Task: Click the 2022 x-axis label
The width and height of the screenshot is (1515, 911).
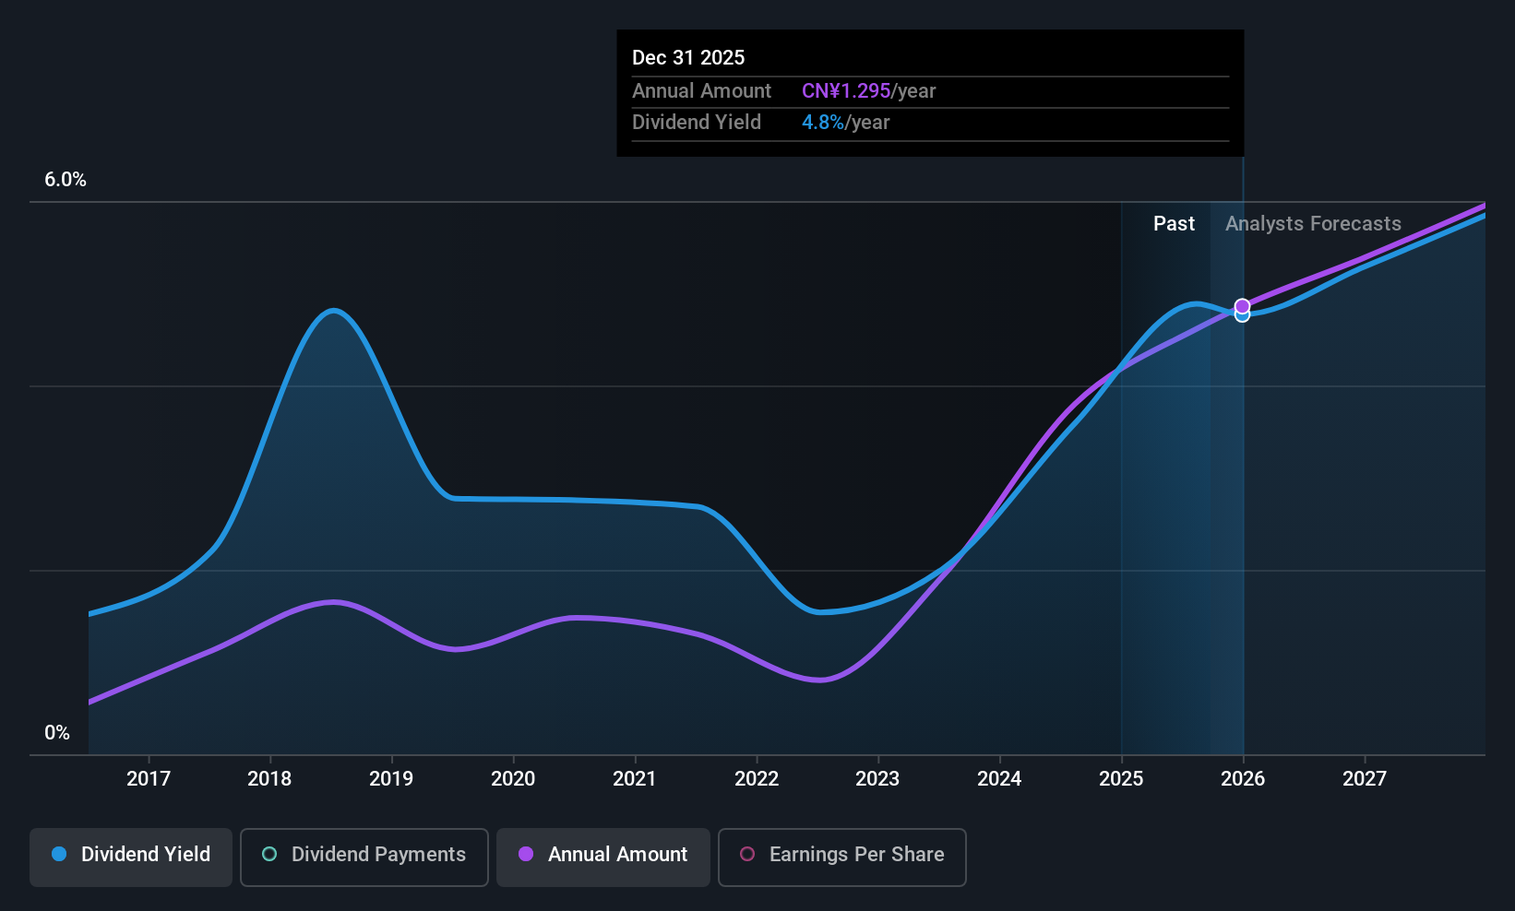Action: (757, 779)
